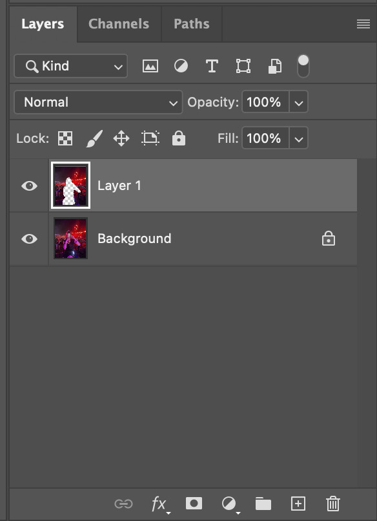Click the adjustment layer filter icon
Image resolution: width=377 pixels, height=521 pixels.
[x=181, y=66]
